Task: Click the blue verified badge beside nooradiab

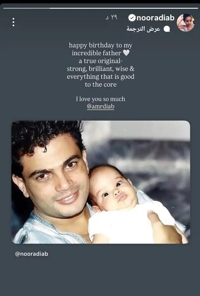Action: coord(132,18)
